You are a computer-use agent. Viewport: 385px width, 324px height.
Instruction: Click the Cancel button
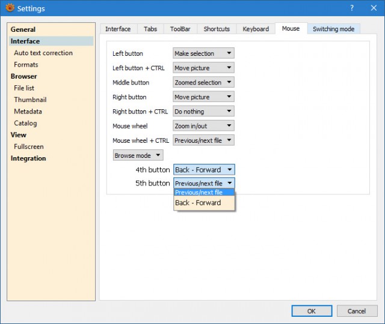point(357,311)
